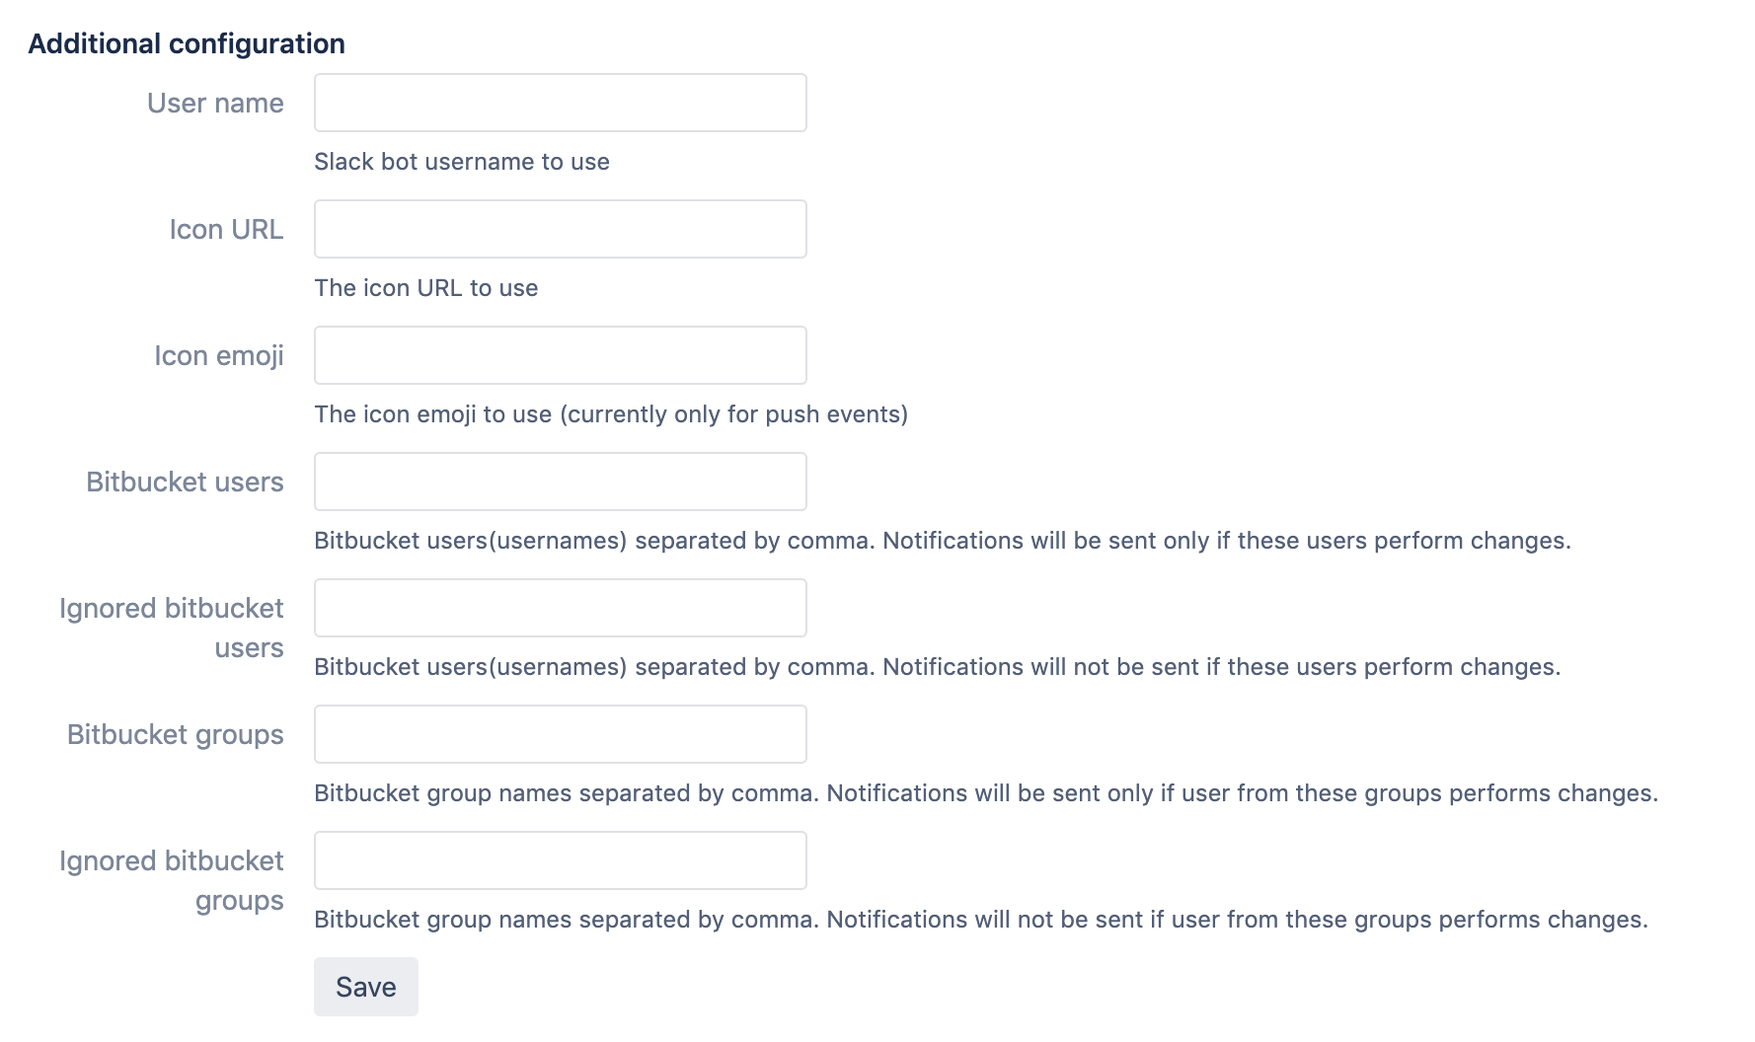
Task: Click the "will be sent only if these users" description
Action: (x=942, y=541)
